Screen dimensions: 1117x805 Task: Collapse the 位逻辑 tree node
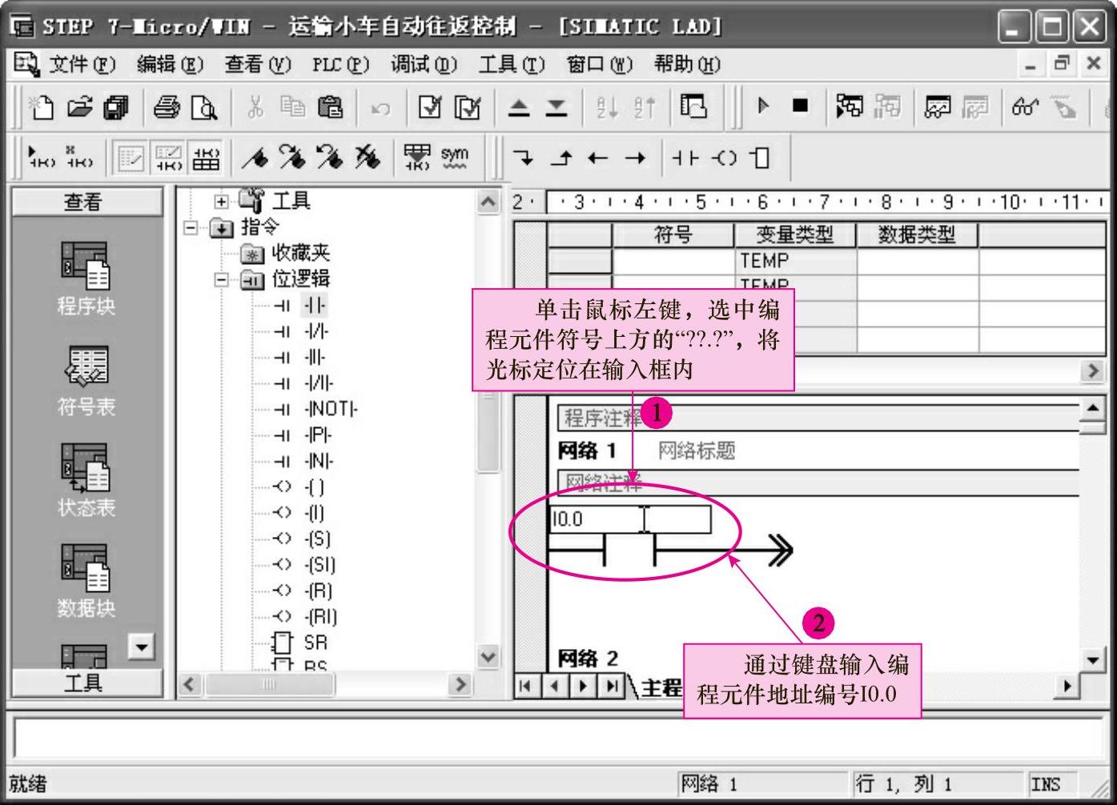222,279
